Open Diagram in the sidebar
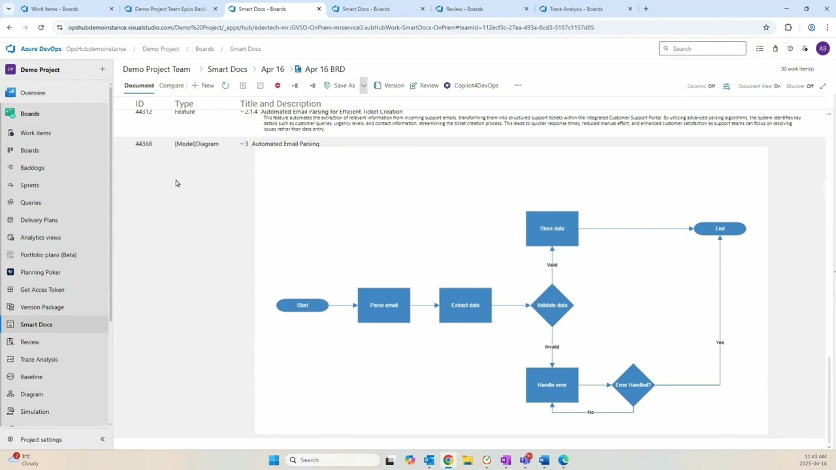Image resolution: width=836 pixels, height=470 pixels. pyautogui.click(x=31, y=394)
